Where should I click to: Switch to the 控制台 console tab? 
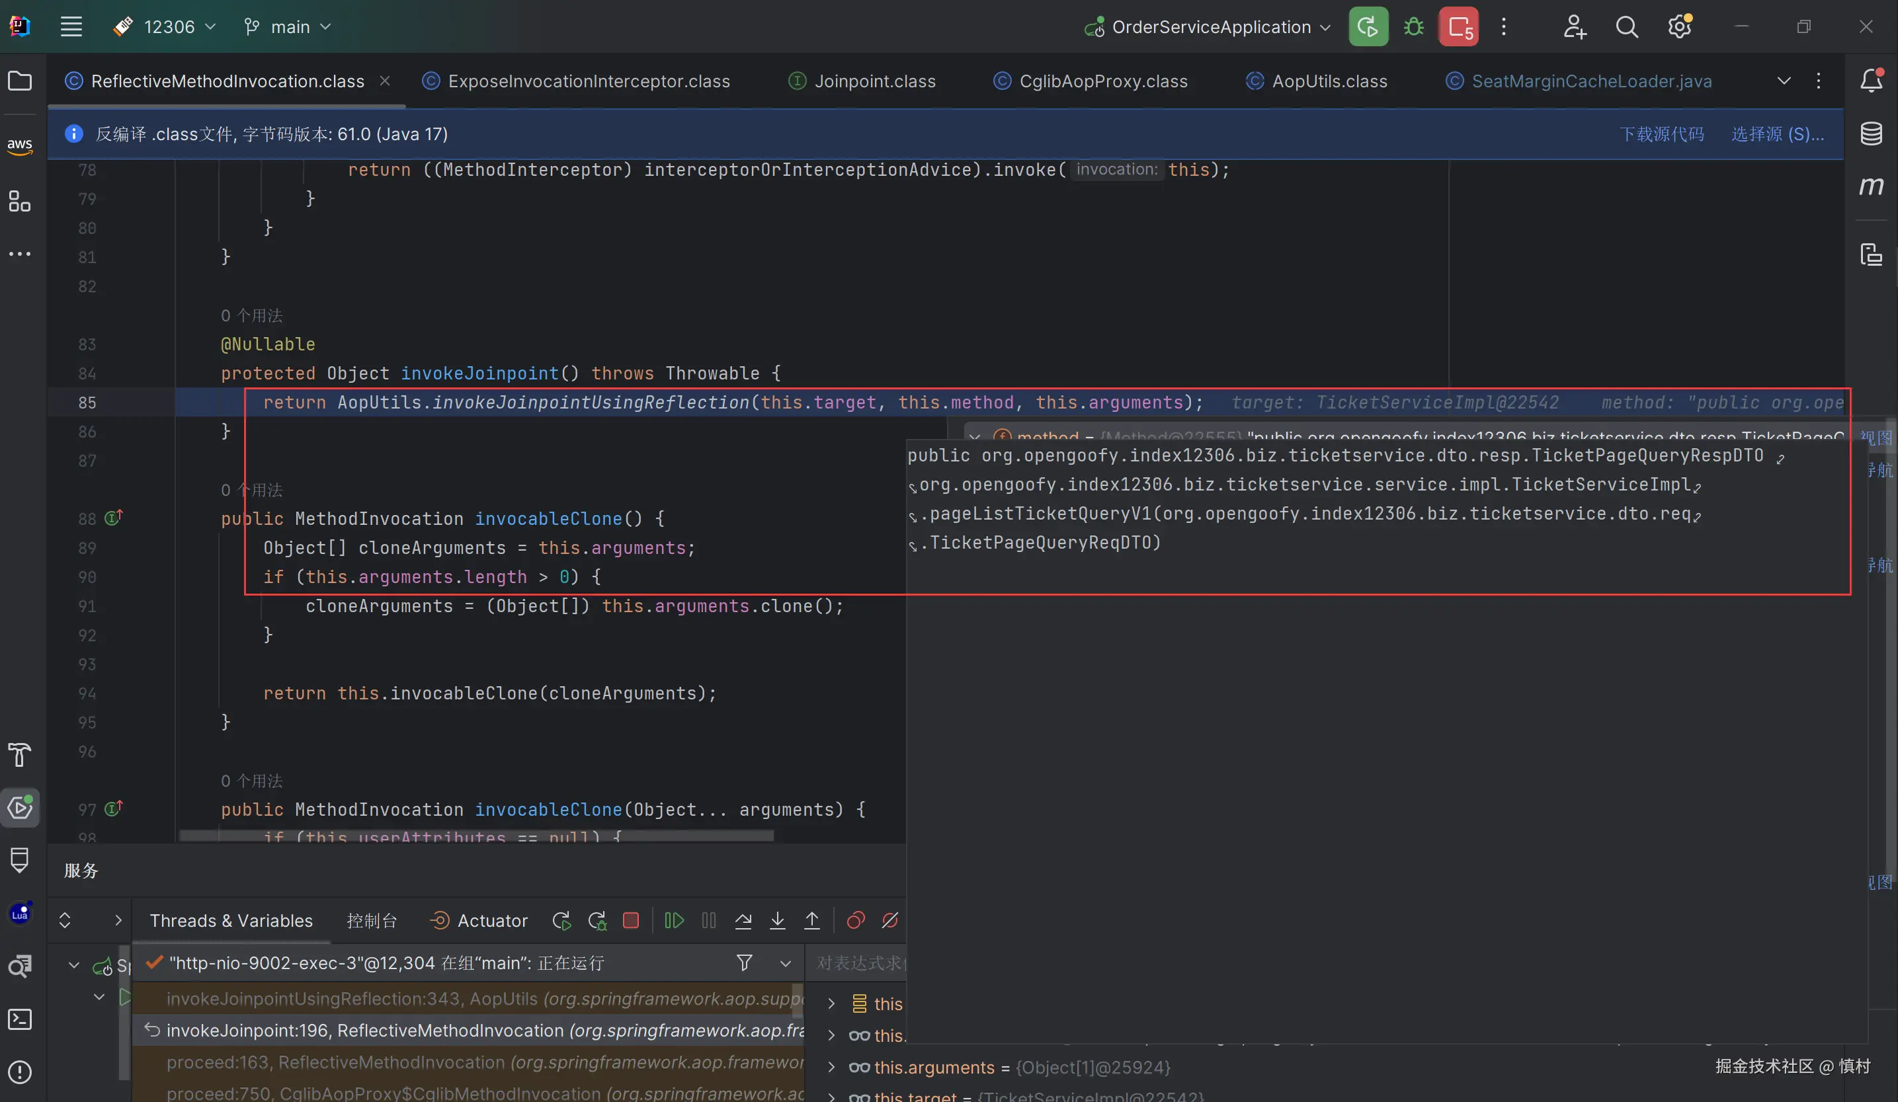click(x=371, y=921)
